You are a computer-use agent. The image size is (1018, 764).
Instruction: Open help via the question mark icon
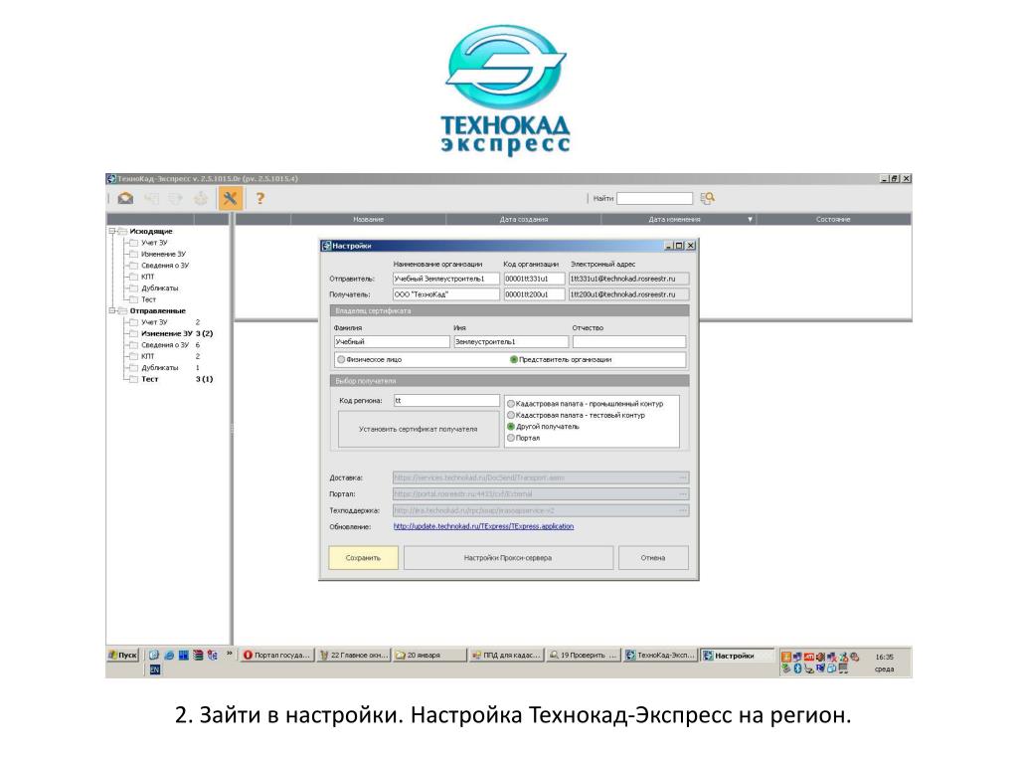pyautogui.click(x=259, y=199)
